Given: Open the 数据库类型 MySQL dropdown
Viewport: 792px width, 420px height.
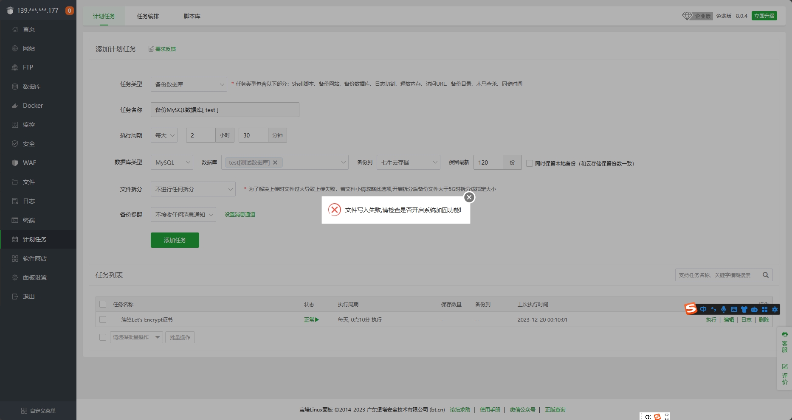Looking at the screenshot, I should 172,162.
